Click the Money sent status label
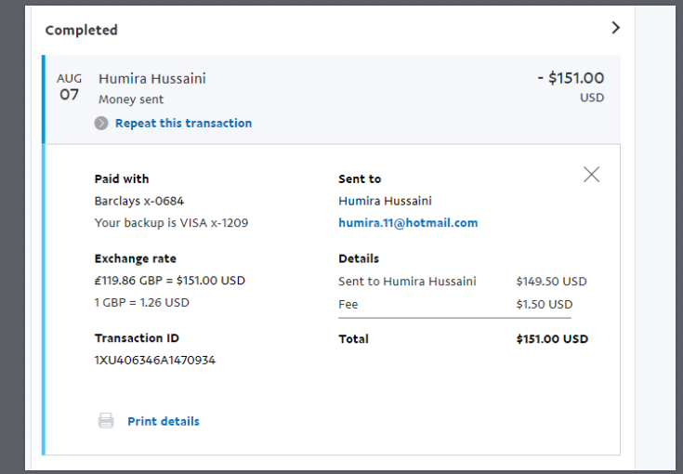This screenshot has width=683, height=474. pos(131,99)
